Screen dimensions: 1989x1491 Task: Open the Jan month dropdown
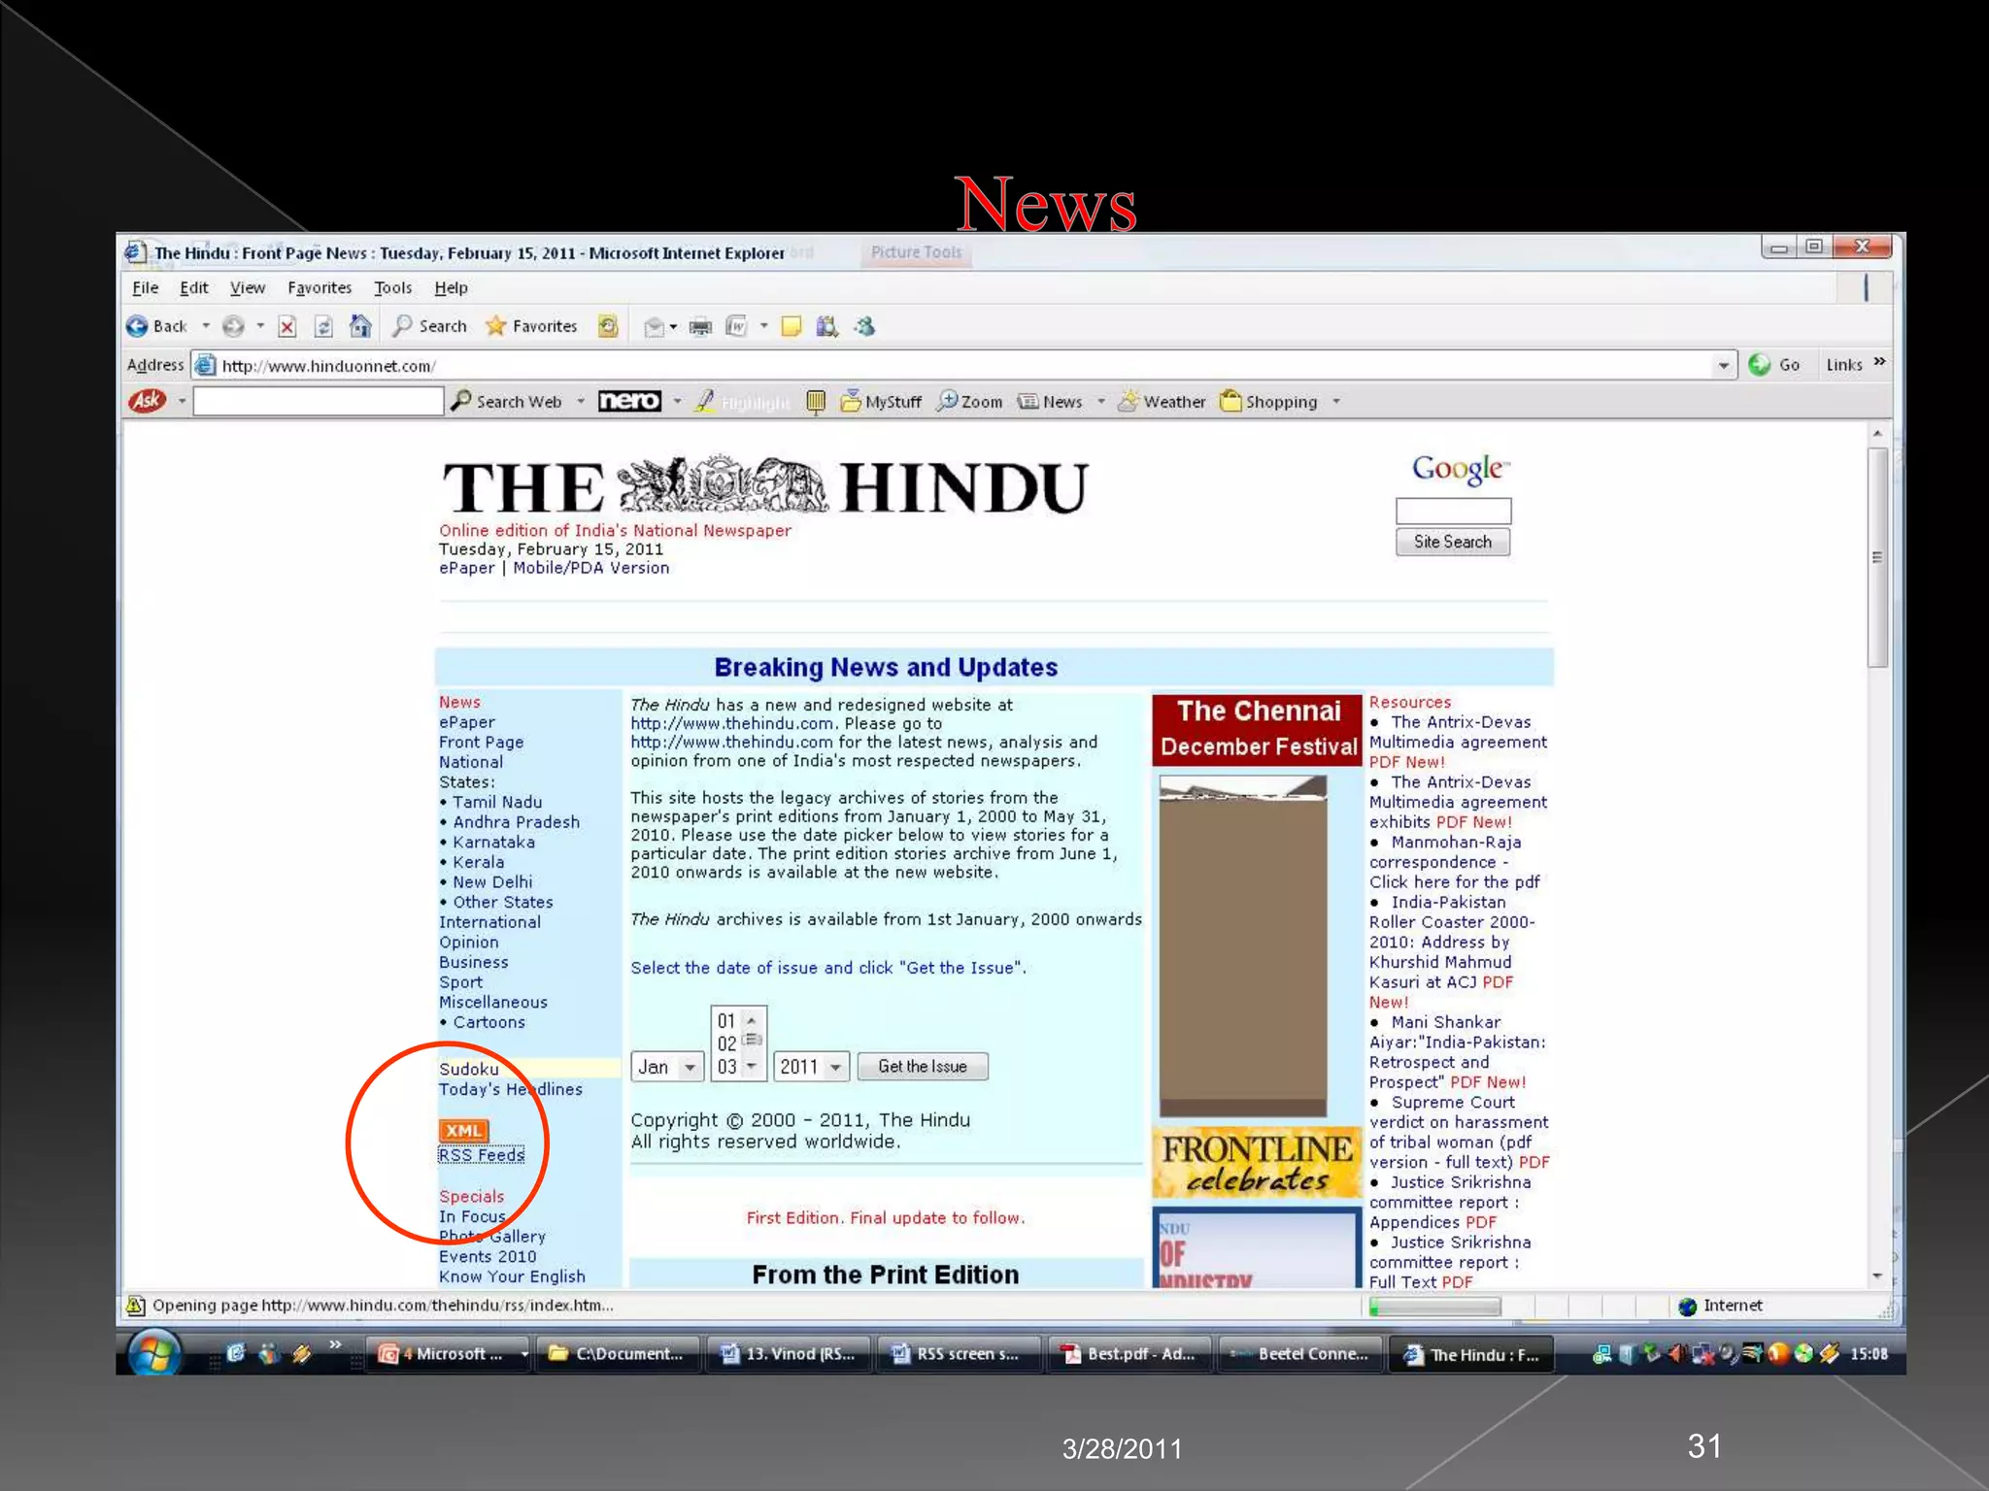pyautogui.click(x=667, y=1067)
